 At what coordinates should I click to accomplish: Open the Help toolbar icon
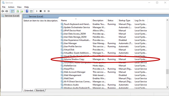[27, 11]
